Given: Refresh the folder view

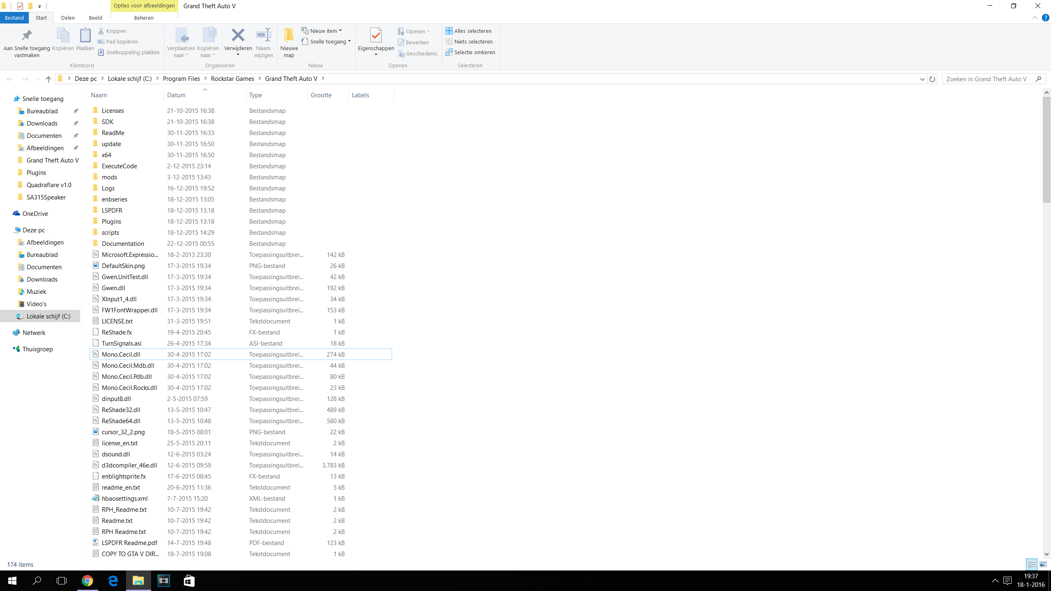Looking at the screenshot, I should pos(932,79).
